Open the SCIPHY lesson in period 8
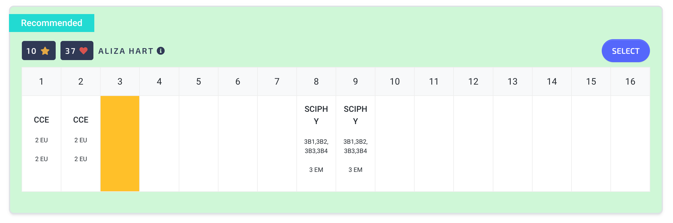Viewport: 673px width, 223px height. pos(316,143)
